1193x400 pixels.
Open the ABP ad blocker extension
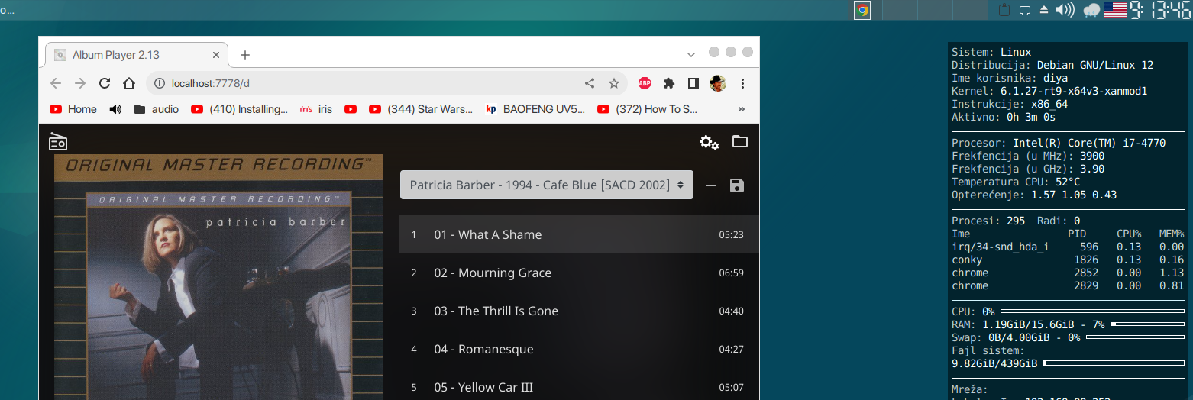645,83
